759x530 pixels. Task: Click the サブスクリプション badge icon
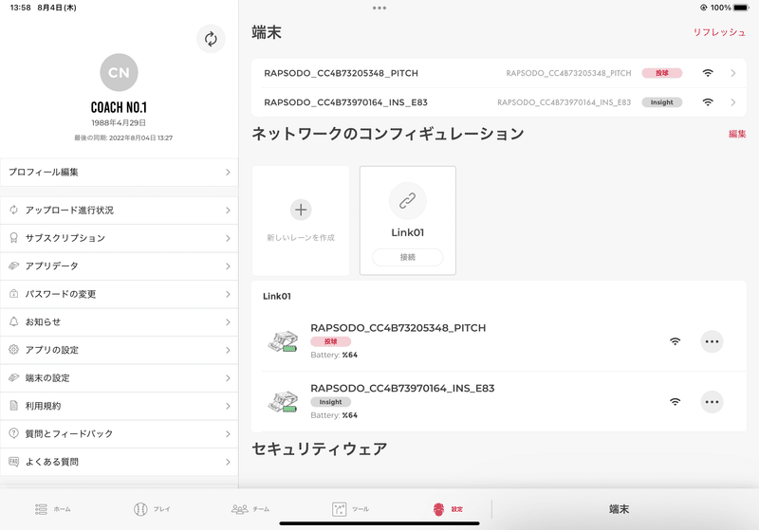(13, 238)
